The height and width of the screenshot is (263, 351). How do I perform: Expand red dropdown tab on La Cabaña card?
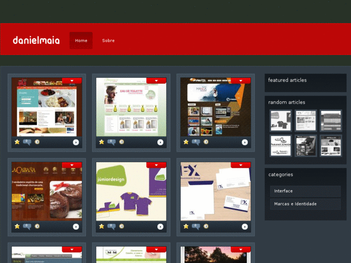[x=72, y=165]
